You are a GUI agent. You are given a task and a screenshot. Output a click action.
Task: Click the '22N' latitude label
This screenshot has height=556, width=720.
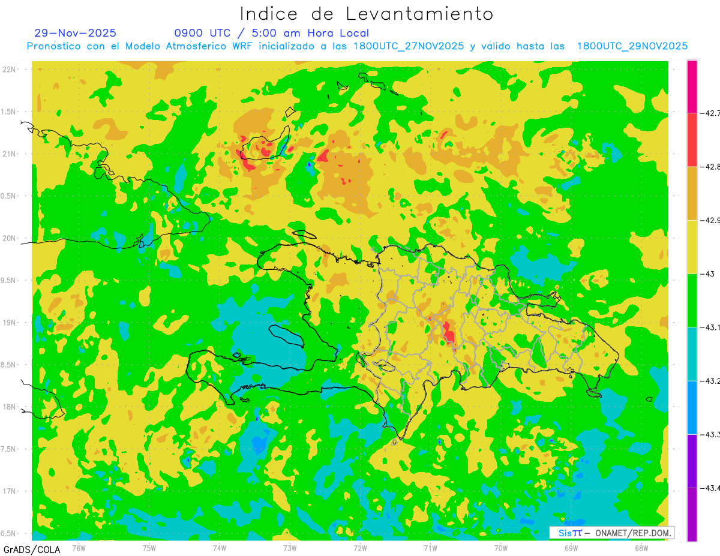click(8, 70)
